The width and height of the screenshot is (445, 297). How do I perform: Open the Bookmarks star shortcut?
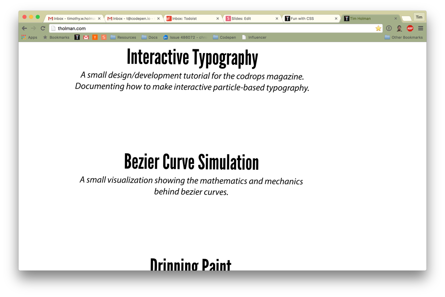pos(56,37)
